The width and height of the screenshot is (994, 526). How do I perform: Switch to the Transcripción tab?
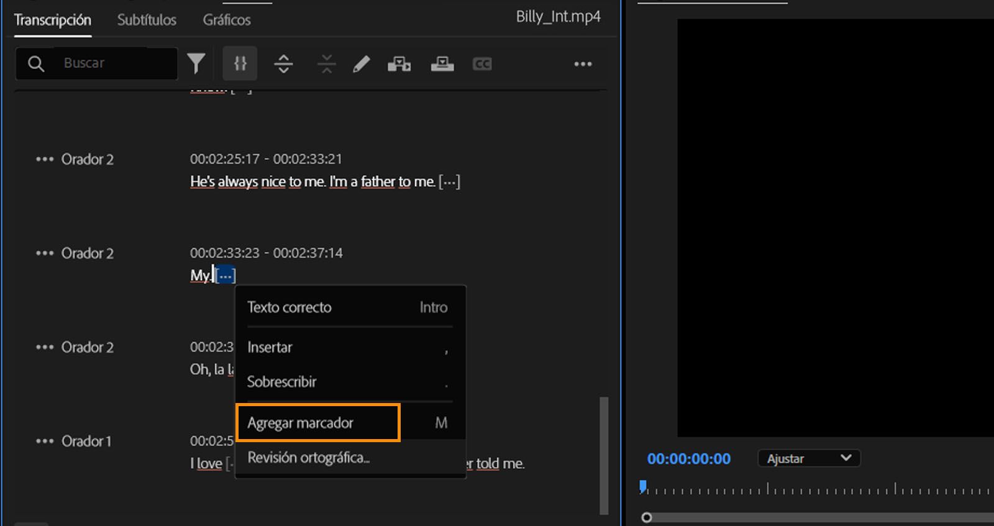tap(53, 20)
